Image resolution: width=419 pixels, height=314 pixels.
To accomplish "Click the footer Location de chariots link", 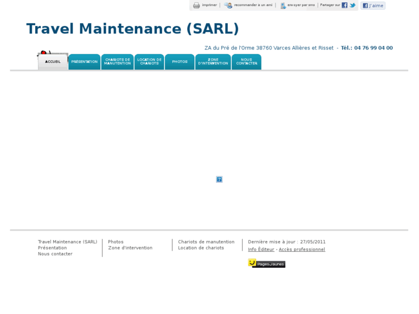I will (x=201, y=248).
